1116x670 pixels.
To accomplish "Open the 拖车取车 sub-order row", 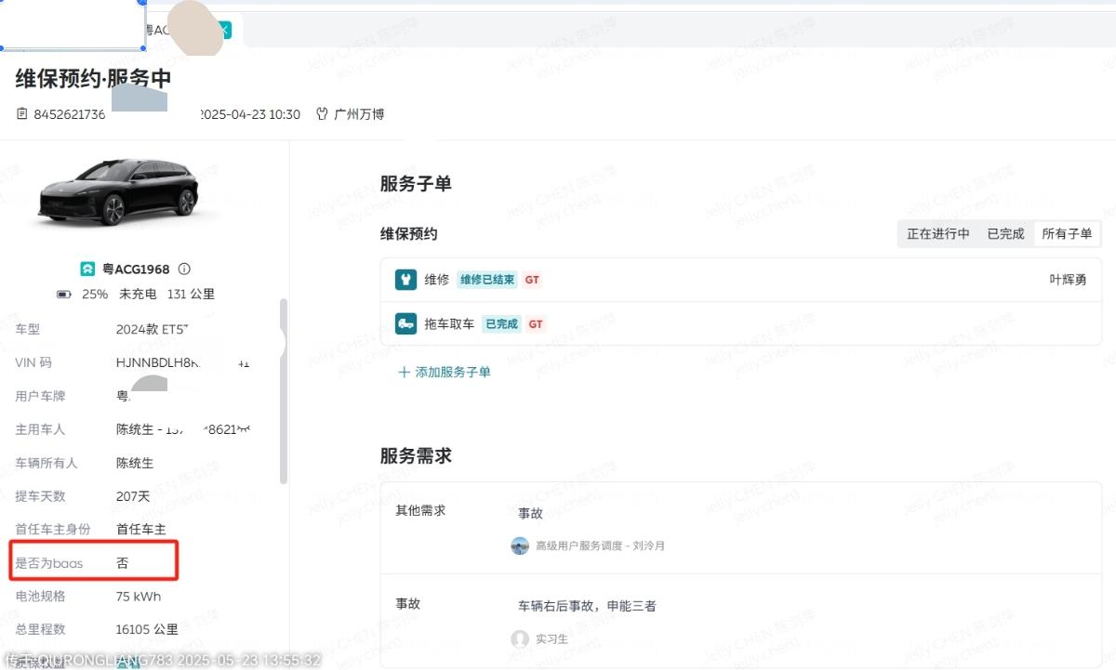I will tap(741, 323).
